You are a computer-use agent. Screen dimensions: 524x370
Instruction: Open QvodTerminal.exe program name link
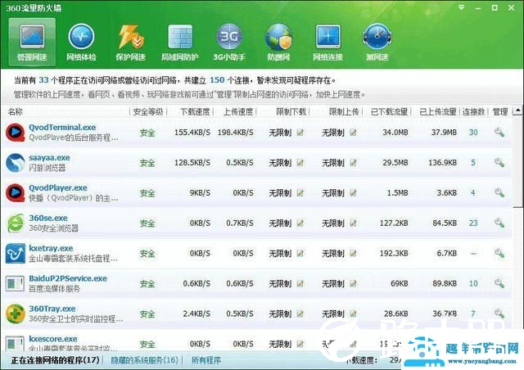point(62,128)
